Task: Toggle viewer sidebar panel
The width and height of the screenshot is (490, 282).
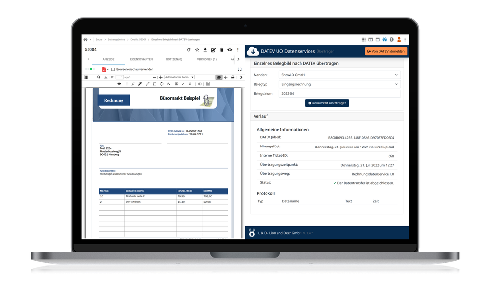Action: (86, 77)
